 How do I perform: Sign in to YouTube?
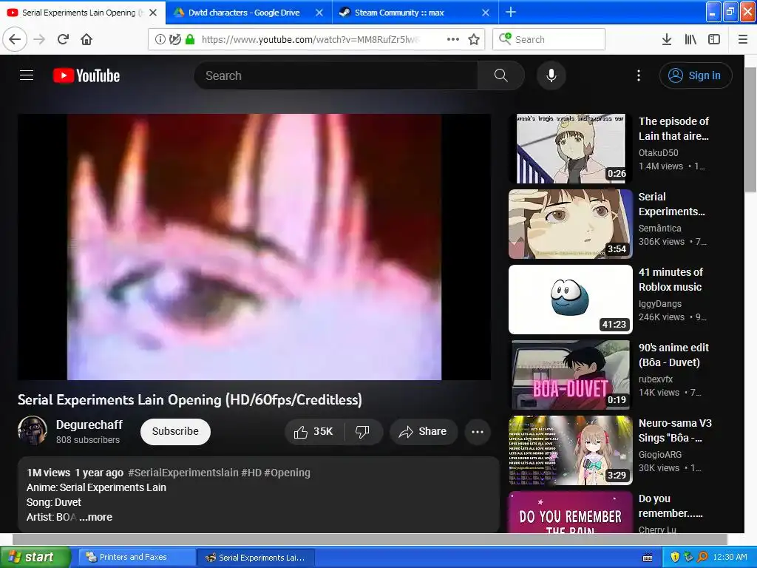click(x=696, y=75)
